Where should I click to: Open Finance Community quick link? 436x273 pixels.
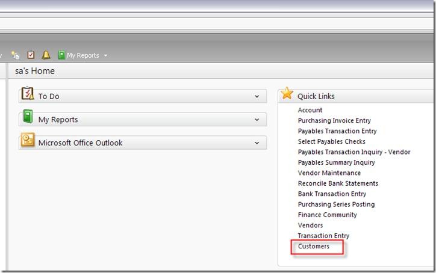coord(327,215)
